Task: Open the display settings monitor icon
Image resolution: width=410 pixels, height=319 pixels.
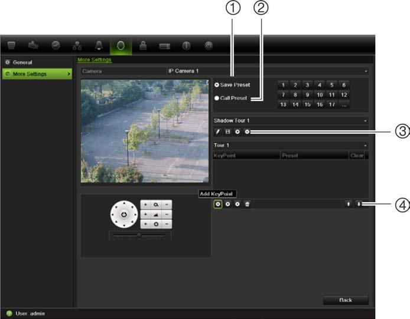Action: (11, 45)
